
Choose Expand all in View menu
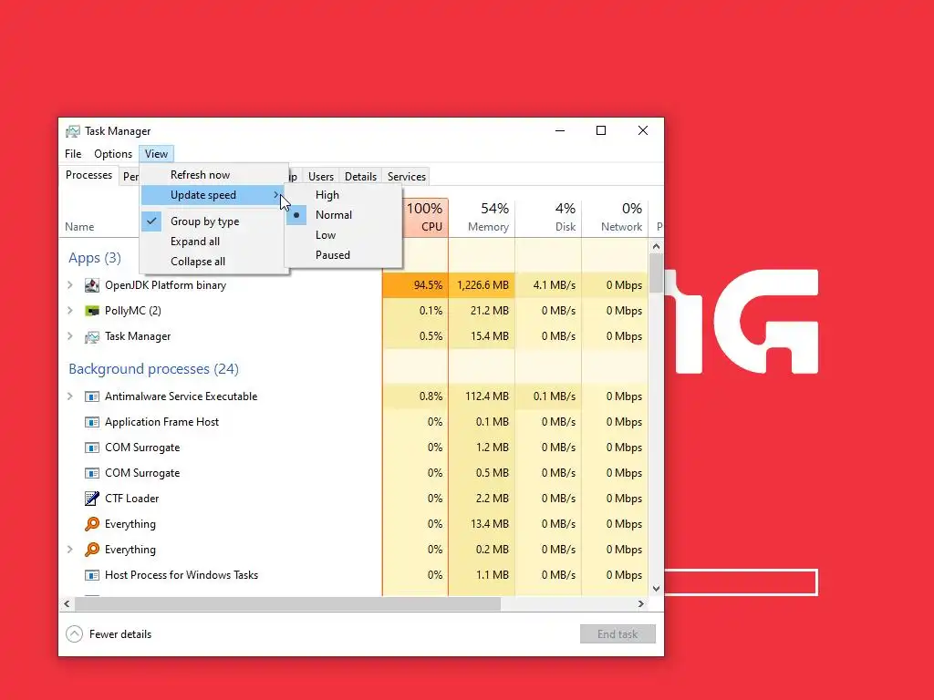tap(214, 242)
